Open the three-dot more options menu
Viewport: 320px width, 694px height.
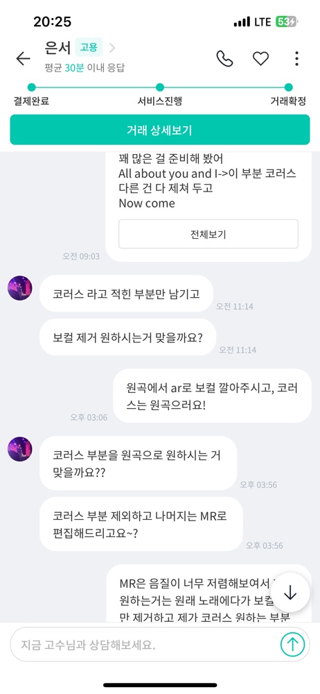(x=296, y=58)
